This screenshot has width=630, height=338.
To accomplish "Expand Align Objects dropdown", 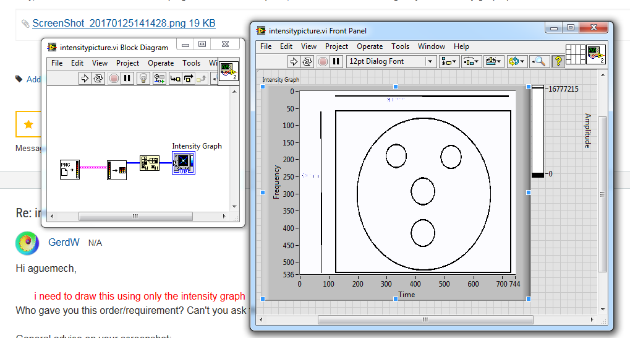I will coord(448,61).
